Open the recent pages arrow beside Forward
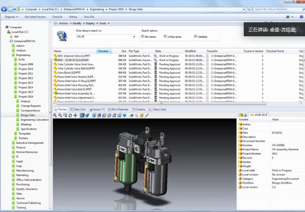This screenshot has height=212, width=305. tap(15, 9)
